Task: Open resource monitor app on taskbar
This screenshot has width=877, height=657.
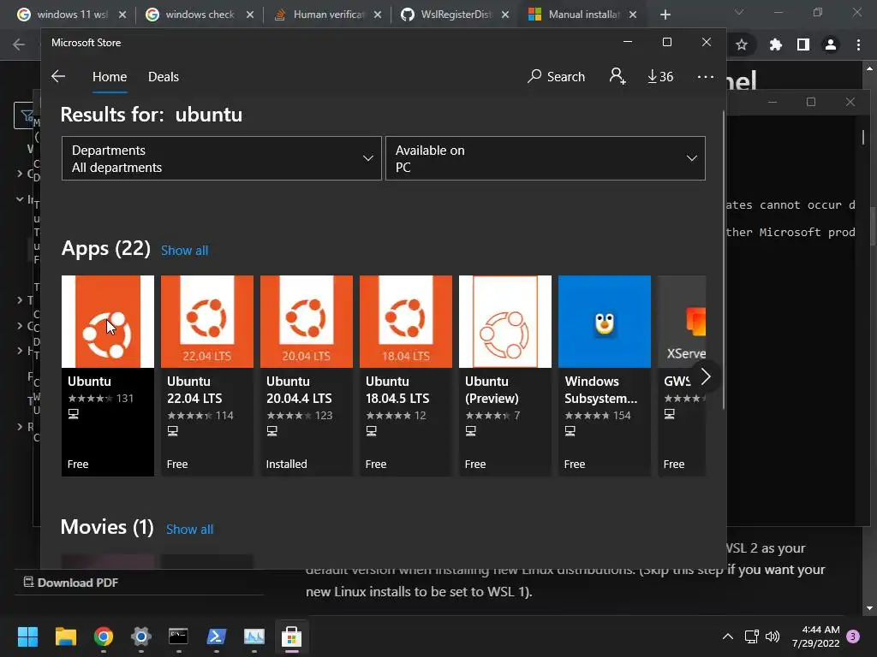Action: (x=254, y=636)
